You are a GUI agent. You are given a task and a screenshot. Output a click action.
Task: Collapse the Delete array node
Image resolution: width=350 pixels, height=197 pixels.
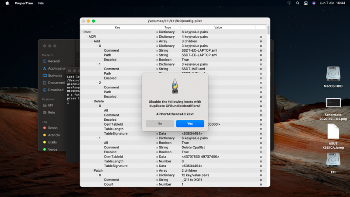(x=92, y=101)
